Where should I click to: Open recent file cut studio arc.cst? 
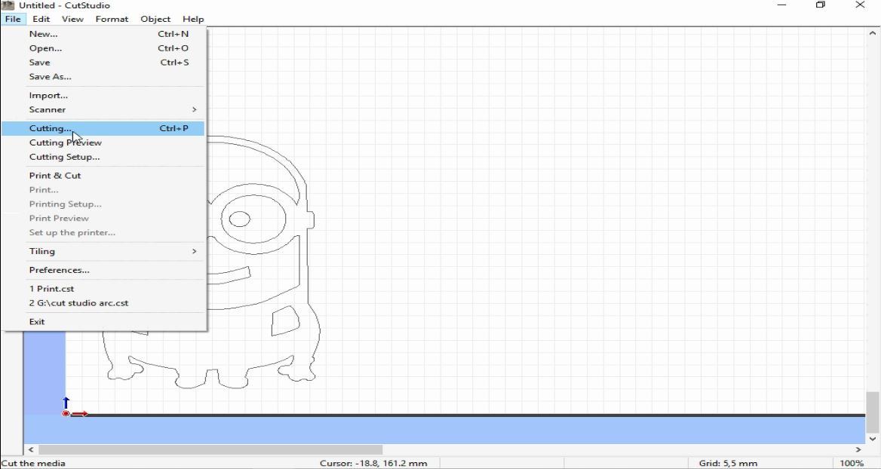tap(103, 303)
